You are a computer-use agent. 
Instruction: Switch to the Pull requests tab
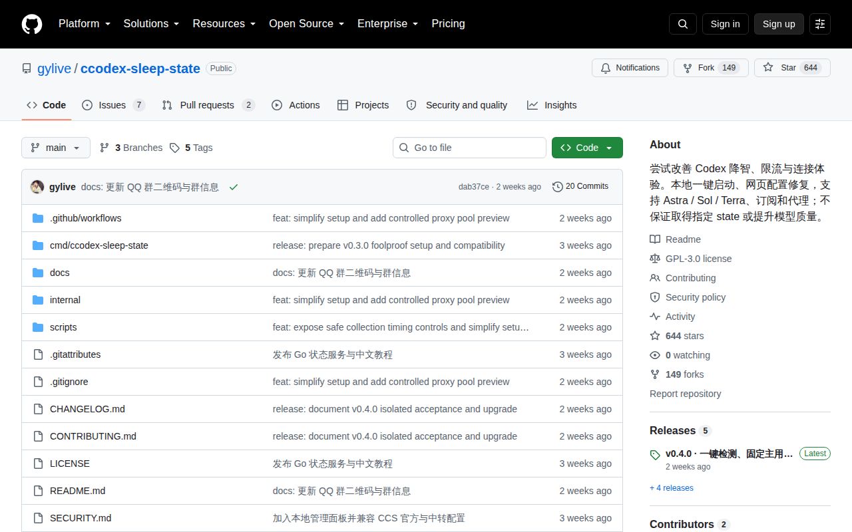208,105
